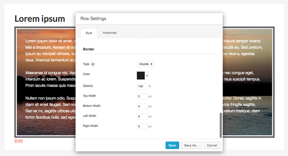288x156 pixels.
Task: Click into the Top Width field
Action: coord(142,96)
